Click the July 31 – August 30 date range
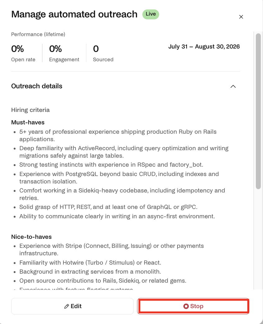 (204, 47)
